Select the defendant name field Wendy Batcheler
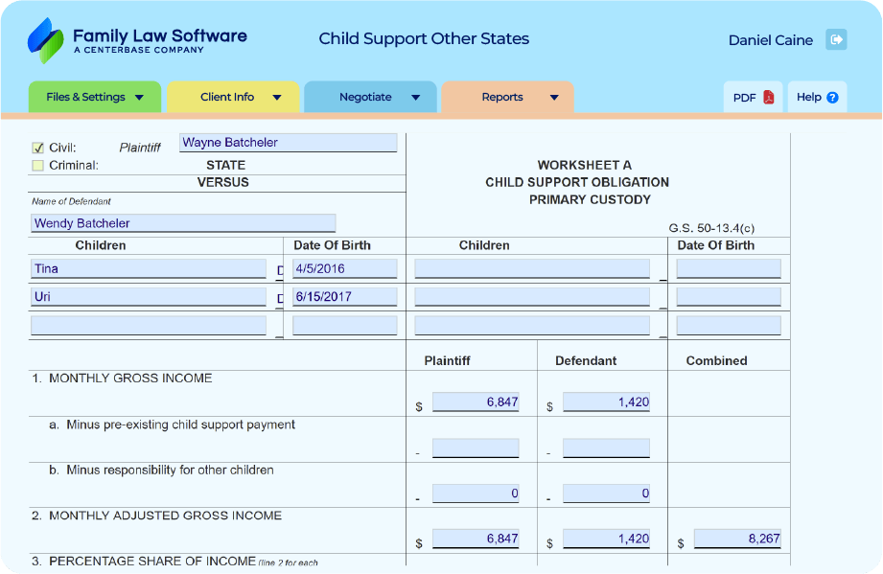The width and height of the screenshot is (883, 574). click(x=182, y=223)
